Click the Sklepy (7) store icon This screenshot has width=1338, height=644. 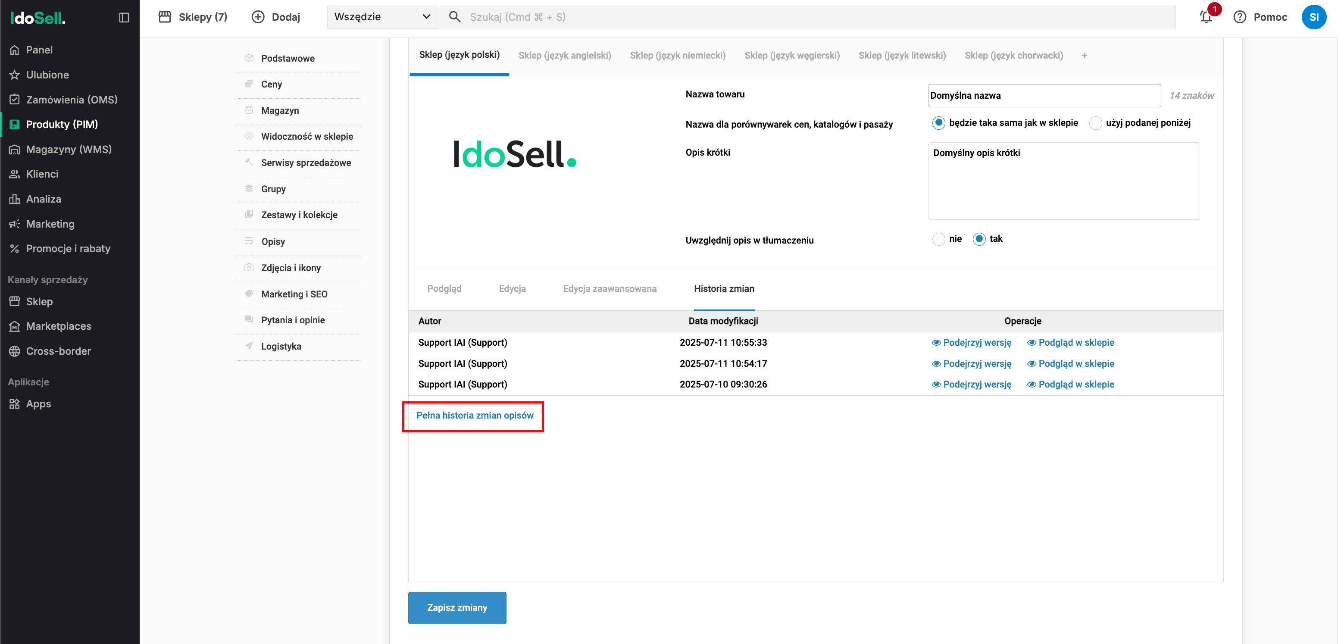coord(165,17)
